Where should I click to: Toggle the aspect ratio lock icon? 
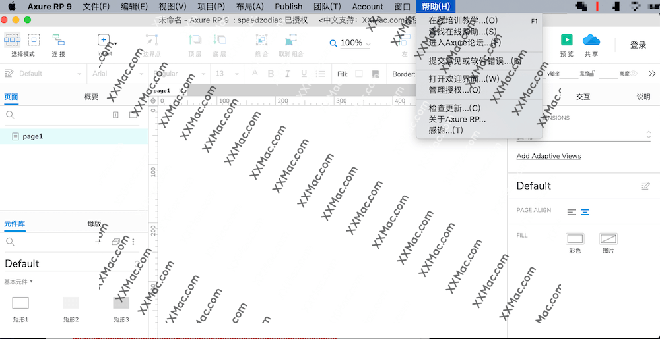pos(591,74)
